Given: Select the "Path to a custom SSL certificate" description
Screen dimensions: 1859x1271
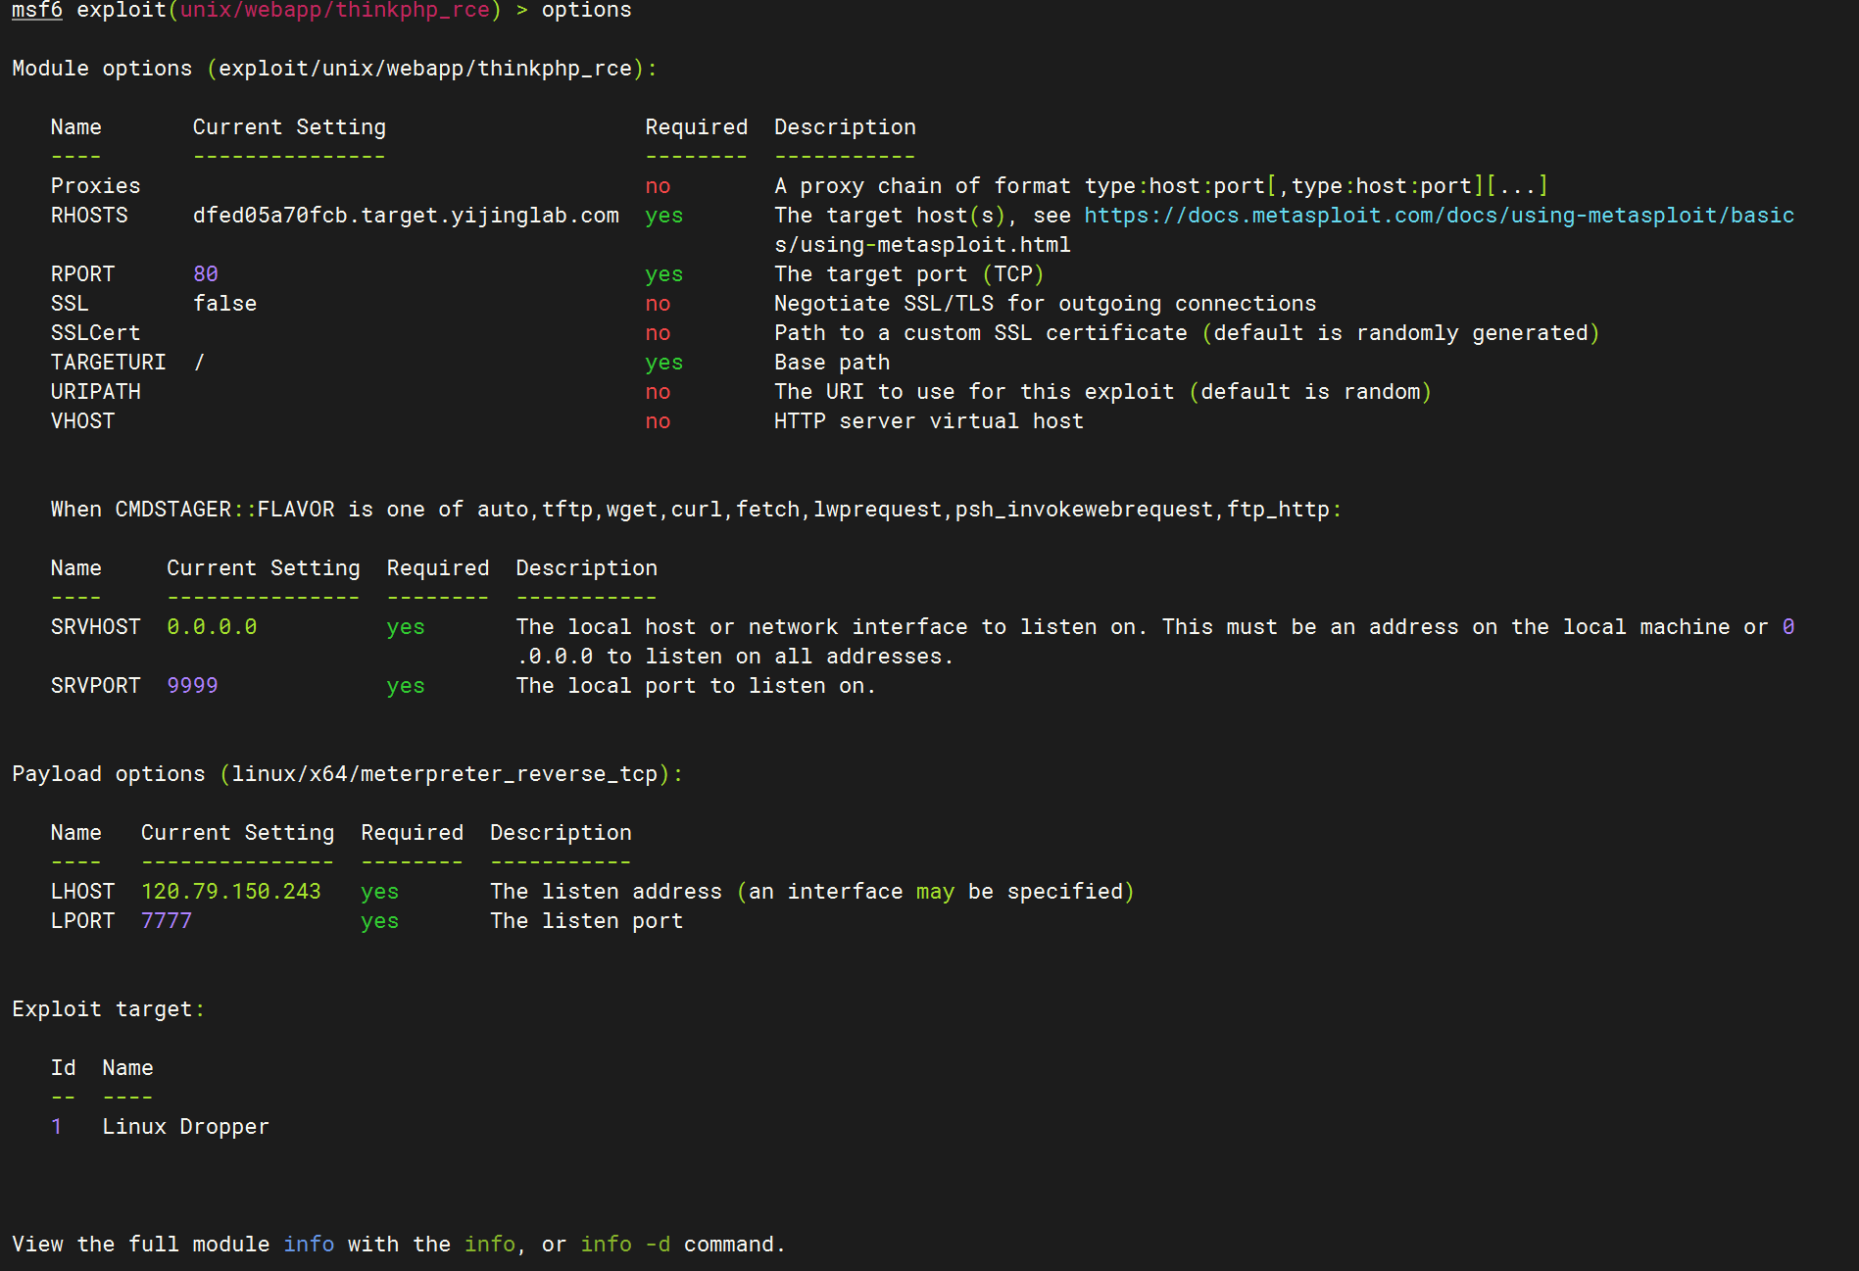Looking at the screenshot, I should pos(1187,333).
